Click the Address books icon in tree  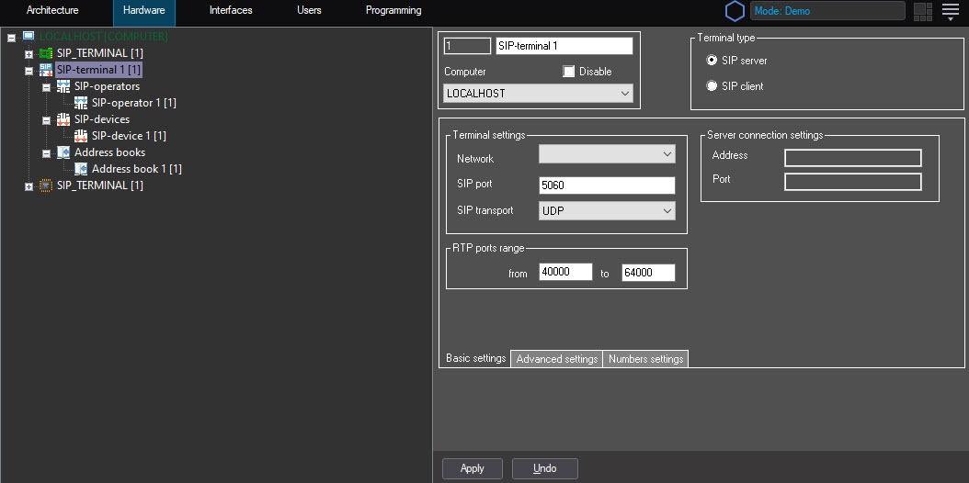point(63,152)
